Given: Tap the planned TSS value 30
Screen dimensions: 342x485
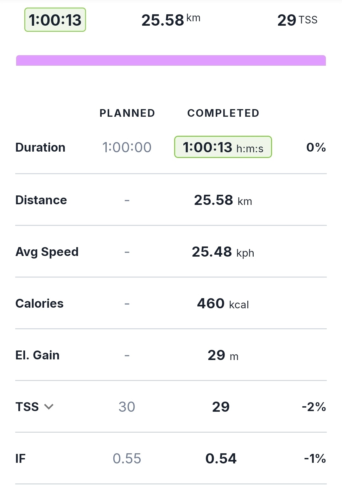Looking at the screenshot, I should (x=127, y=407).
